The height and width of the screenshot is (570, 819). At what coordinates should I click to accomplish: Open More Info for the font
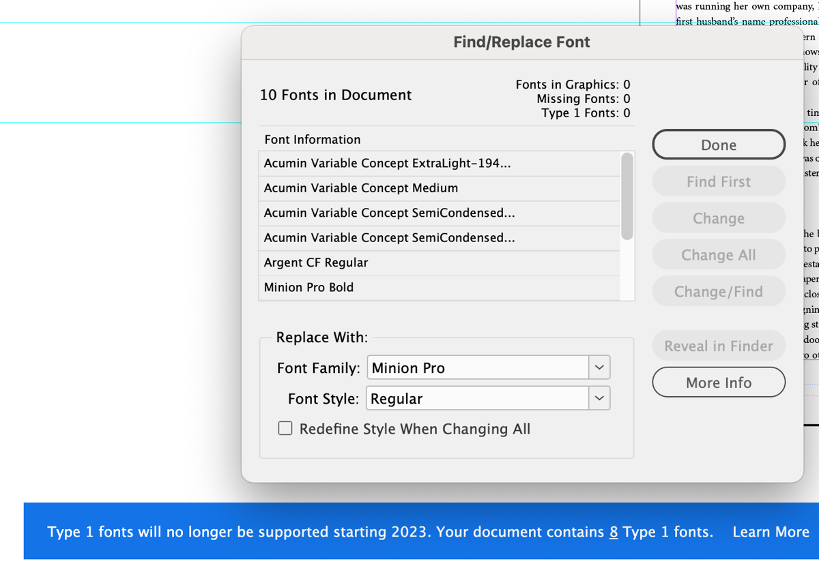719,382
